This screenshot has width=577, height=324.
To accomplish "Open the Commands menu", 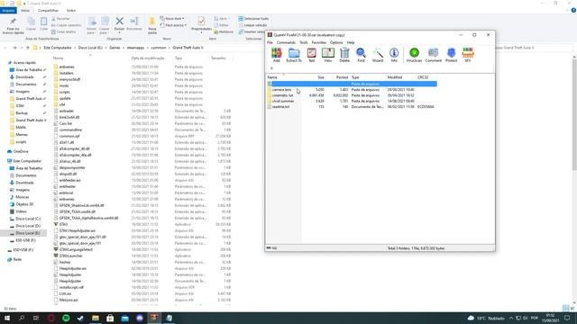I will pos(286,42).
